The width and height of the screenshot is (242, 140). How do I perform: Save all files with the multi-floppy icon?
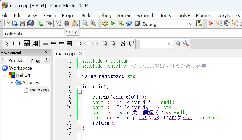[31, 24]
